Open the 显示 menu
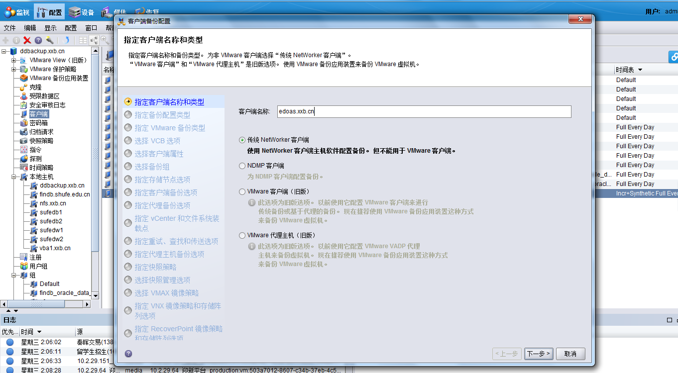678x373 pixels. tap(50, 28)
